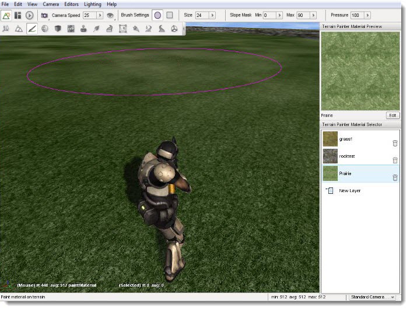Image resolution: width=410 pixels, height=310 pixels.
Task: Click trash icon next to rocktest
Action: tap(395, 160)
